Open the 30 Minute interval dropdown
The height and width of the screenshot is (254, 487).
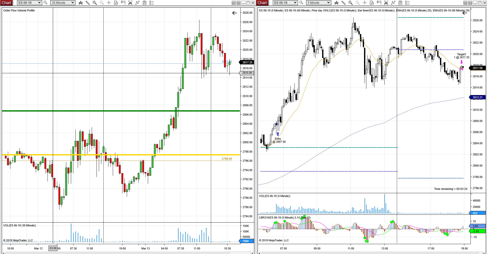tap(62, 3)
